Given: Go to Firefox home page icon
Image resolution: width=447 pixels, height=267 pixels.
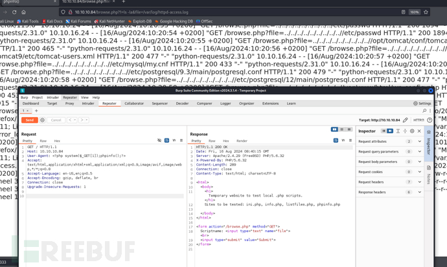Looking at the screenshot, I should click(x=24, y=12).
